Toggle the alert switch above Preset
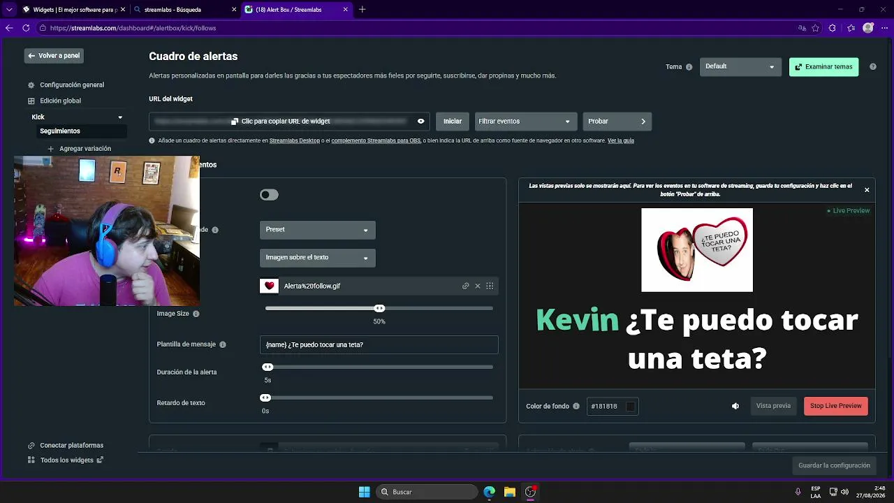The height and width of the screenshot is (503, 894). point(269,195)
